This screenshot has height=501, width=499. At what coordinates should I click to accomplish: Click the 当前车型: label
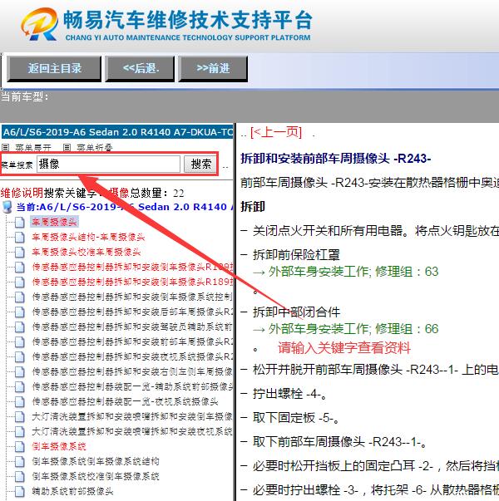[x=24, y=97]
